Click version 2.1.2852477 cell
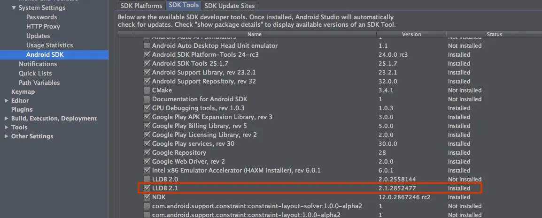Viewport: 542px width, 218px height. [x=397, y=188]
